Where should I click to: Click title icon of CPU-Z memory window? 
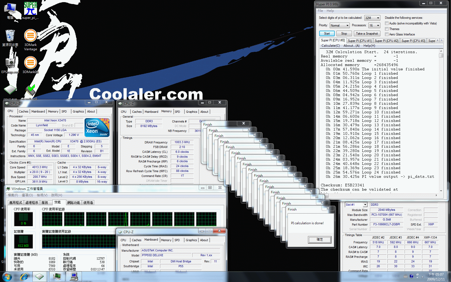point(120,103)
